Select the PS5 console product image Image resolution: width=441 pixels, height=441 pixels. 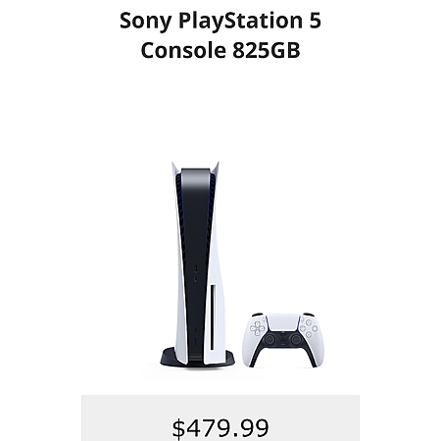[x=198, y=265]
